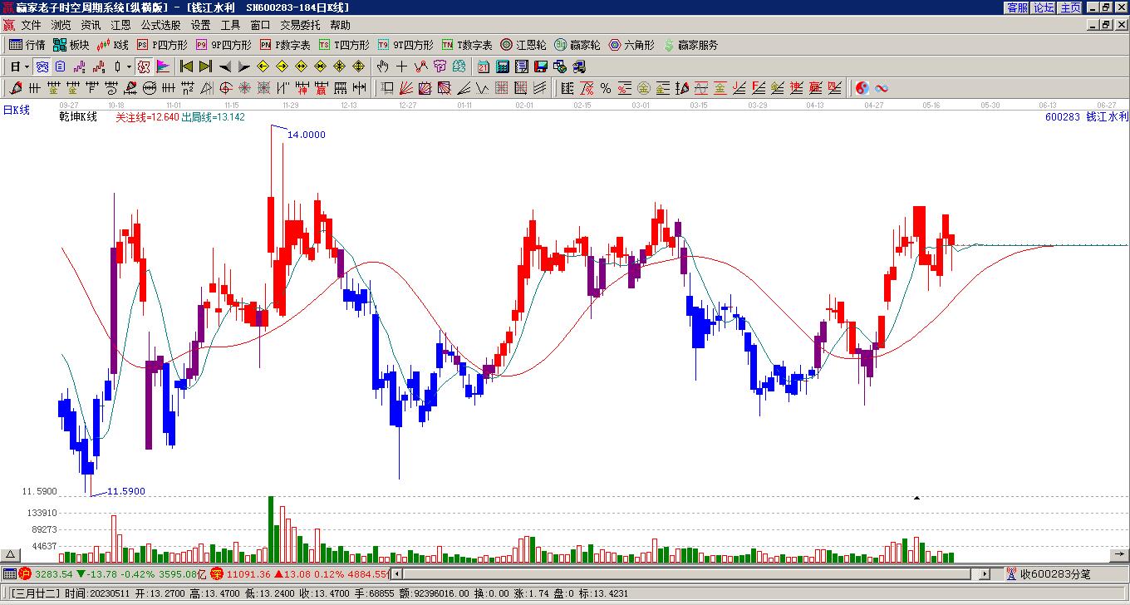Click the red circle crosshair target icon
The width and height of the screenshot is (1130, 605).
(x=225, y=88)
